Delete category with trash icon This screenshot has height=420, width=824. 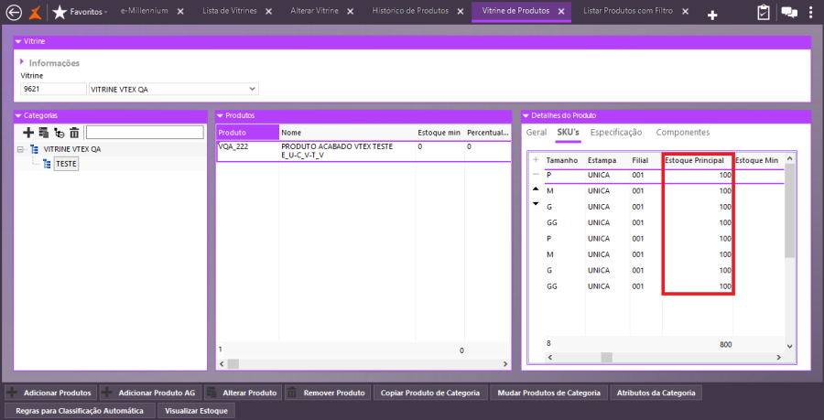point(74,133)
